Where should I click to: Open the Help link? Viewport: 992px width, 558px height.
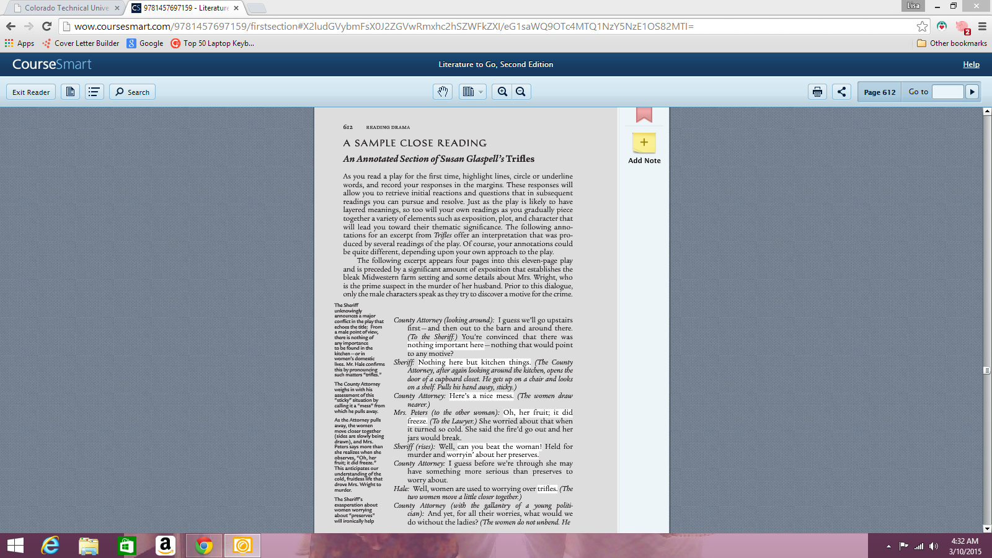pos(971,64)
